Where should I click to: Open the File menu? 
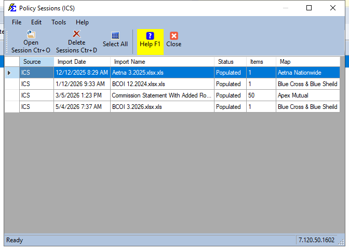(x=17, y=22)
